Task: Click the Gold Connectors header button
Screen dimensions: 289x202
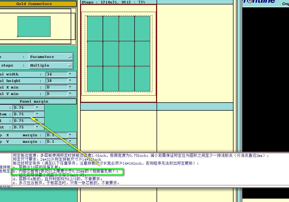Action: 38,4
